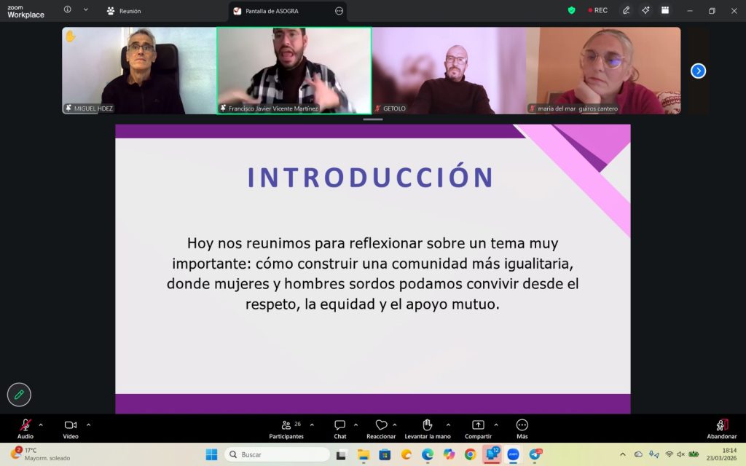Open the AI Companion sparkle icon
Viewport: 746px width, 466px height.
click(645, 10)
